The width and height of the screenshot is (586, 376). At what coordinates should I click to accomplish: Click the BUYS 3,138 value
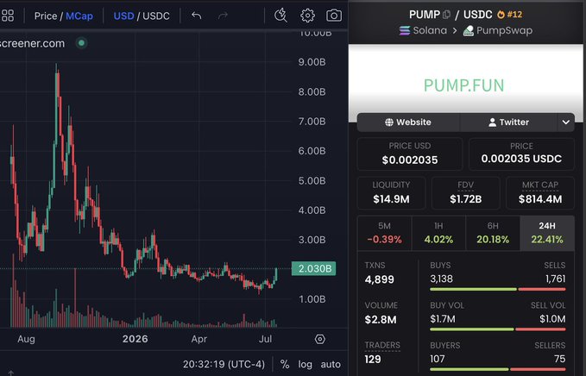click(x=441, y=279)
